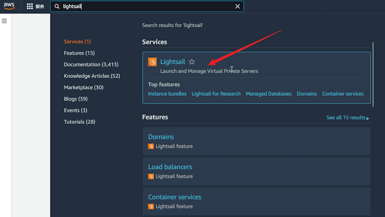This screenshot has width=385, height=217.
Task: Expand See all 15 results arrow
Action: click(x=368, y=118)
